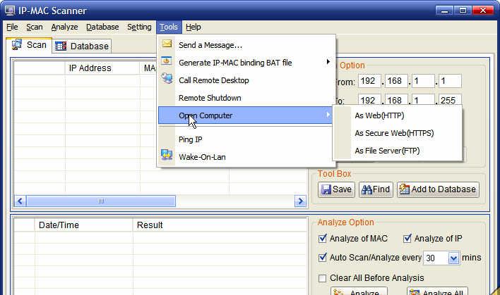Choose As Secure Web(HTTPS) option
Viewport: 500px width, 295px height.
[x=398, y=133]
